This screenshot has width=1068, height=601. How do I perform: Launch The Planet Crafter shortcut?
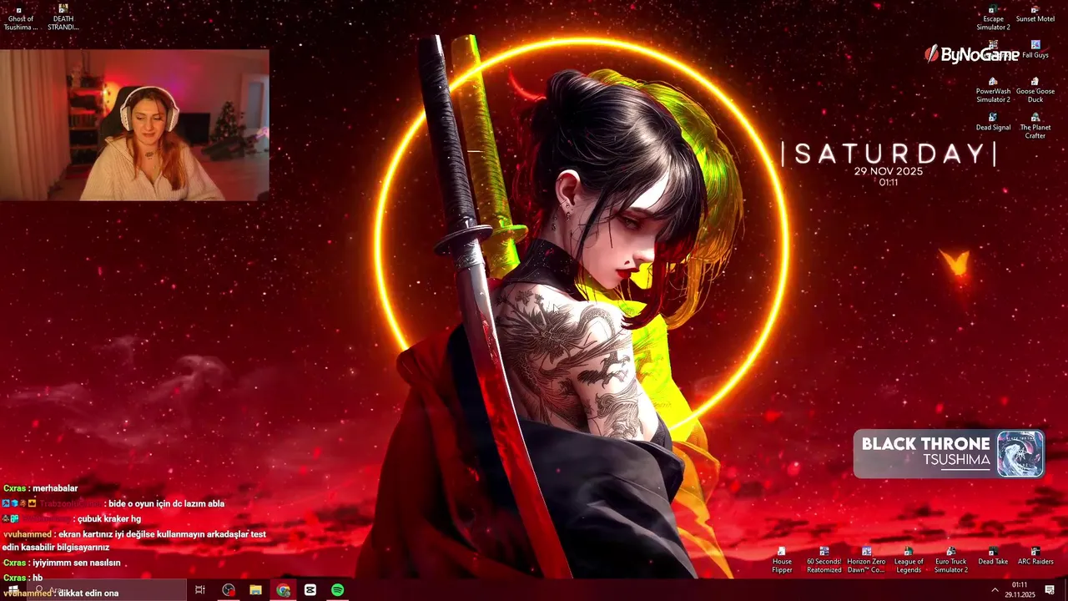(1035, 126)
